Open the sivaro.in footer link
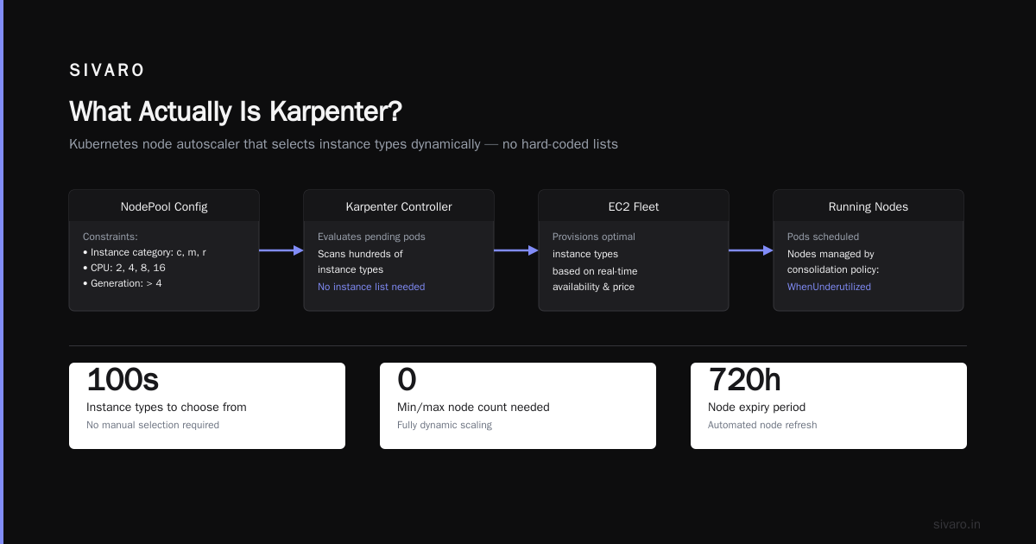This screenshot has width=1036, height=544. pos(957,524)
